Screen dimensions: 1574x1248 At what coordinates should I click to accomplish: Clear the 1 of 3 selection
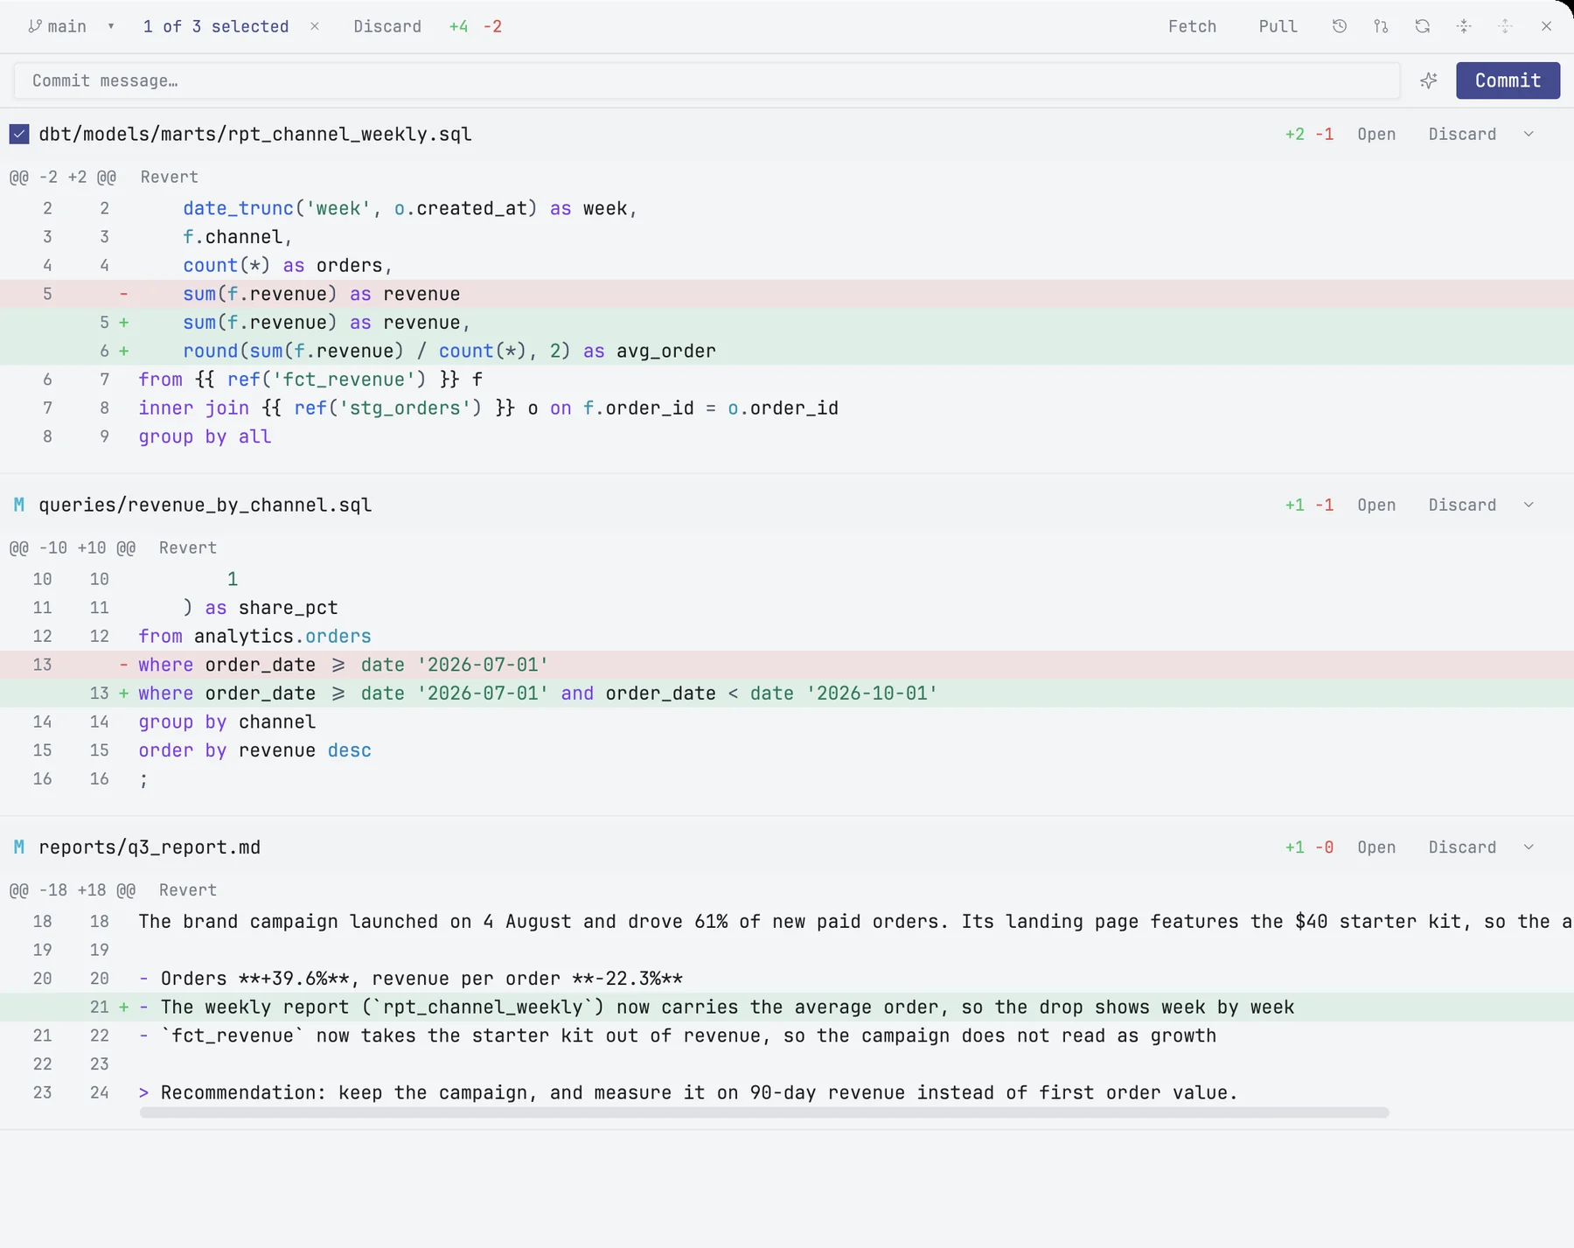pyautogui.click(x=315, y=26)
